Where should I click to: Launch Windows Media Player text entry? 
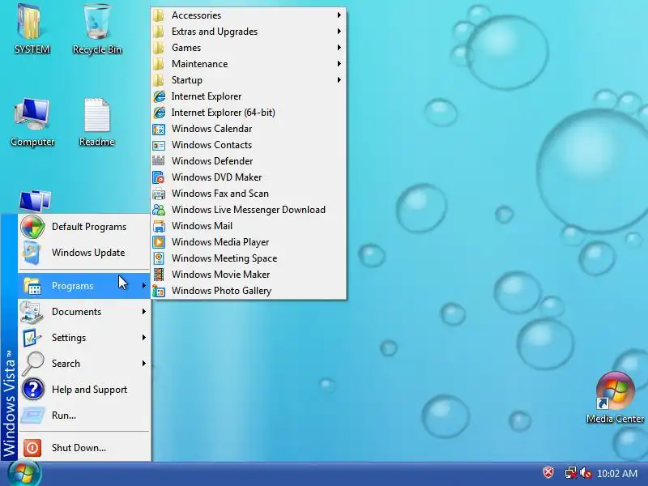pos(220,242)
